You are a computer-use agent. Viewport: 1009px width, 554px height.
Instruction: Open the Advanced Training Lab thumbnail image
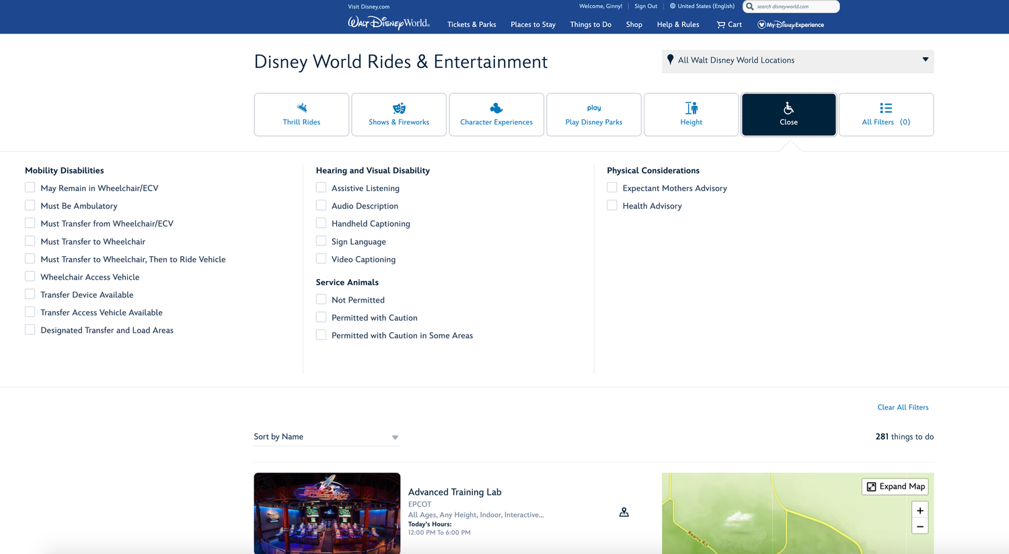(327, 513)
